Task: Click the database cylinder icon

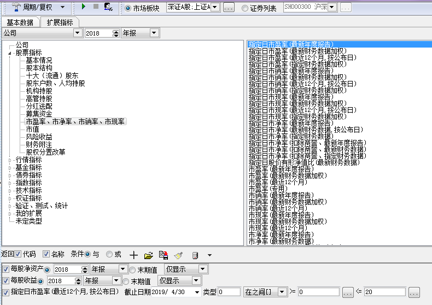Action: (x=195, y=255)
